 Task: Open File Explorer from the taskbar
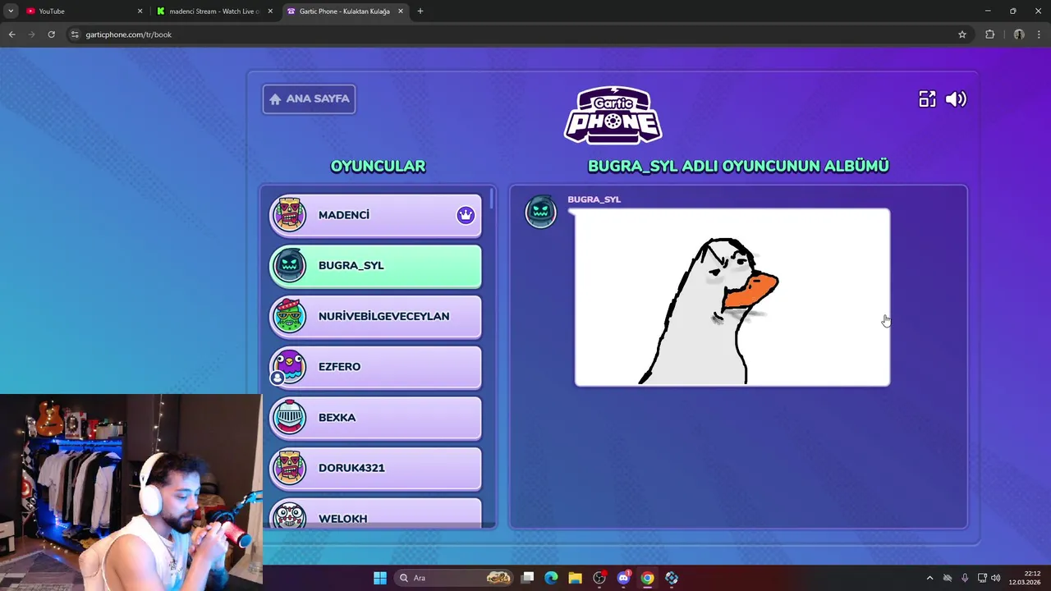point(575,578)
